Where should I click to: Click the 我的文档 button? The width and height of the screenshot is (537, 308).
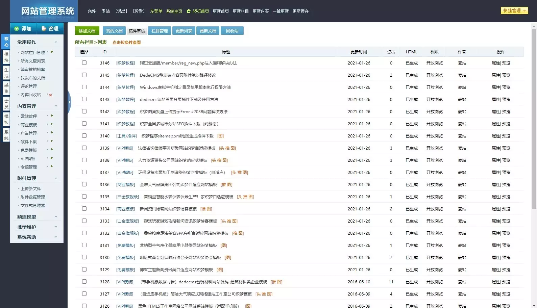click(x=114, y=31)
